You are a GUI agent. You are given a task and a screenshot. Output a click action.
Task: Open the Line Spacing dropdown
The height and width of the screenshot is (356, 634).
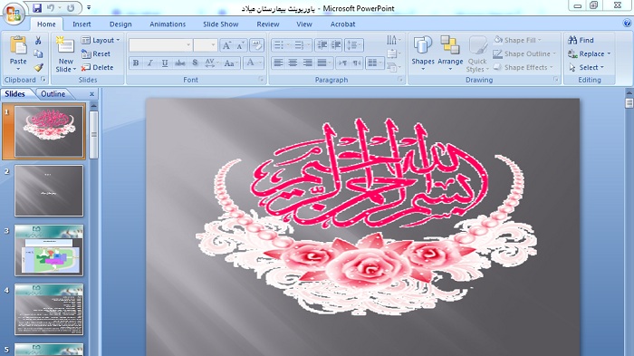[354, 45]
